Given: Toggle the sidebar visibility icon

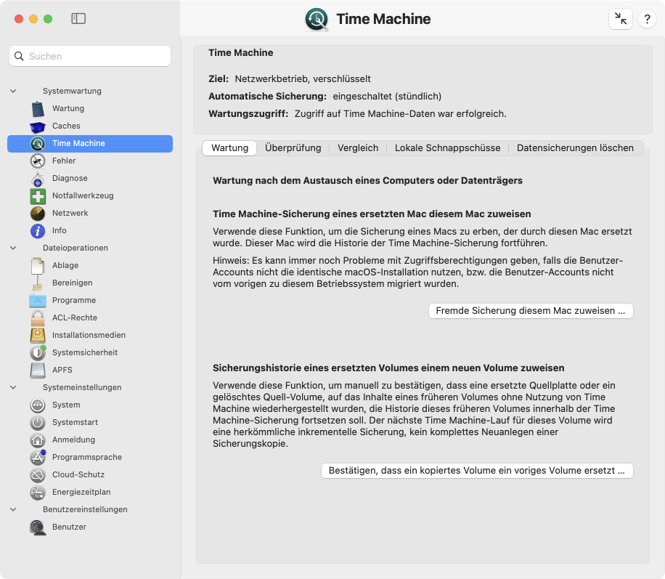Looking at the screenshot, I should (78, 19).
